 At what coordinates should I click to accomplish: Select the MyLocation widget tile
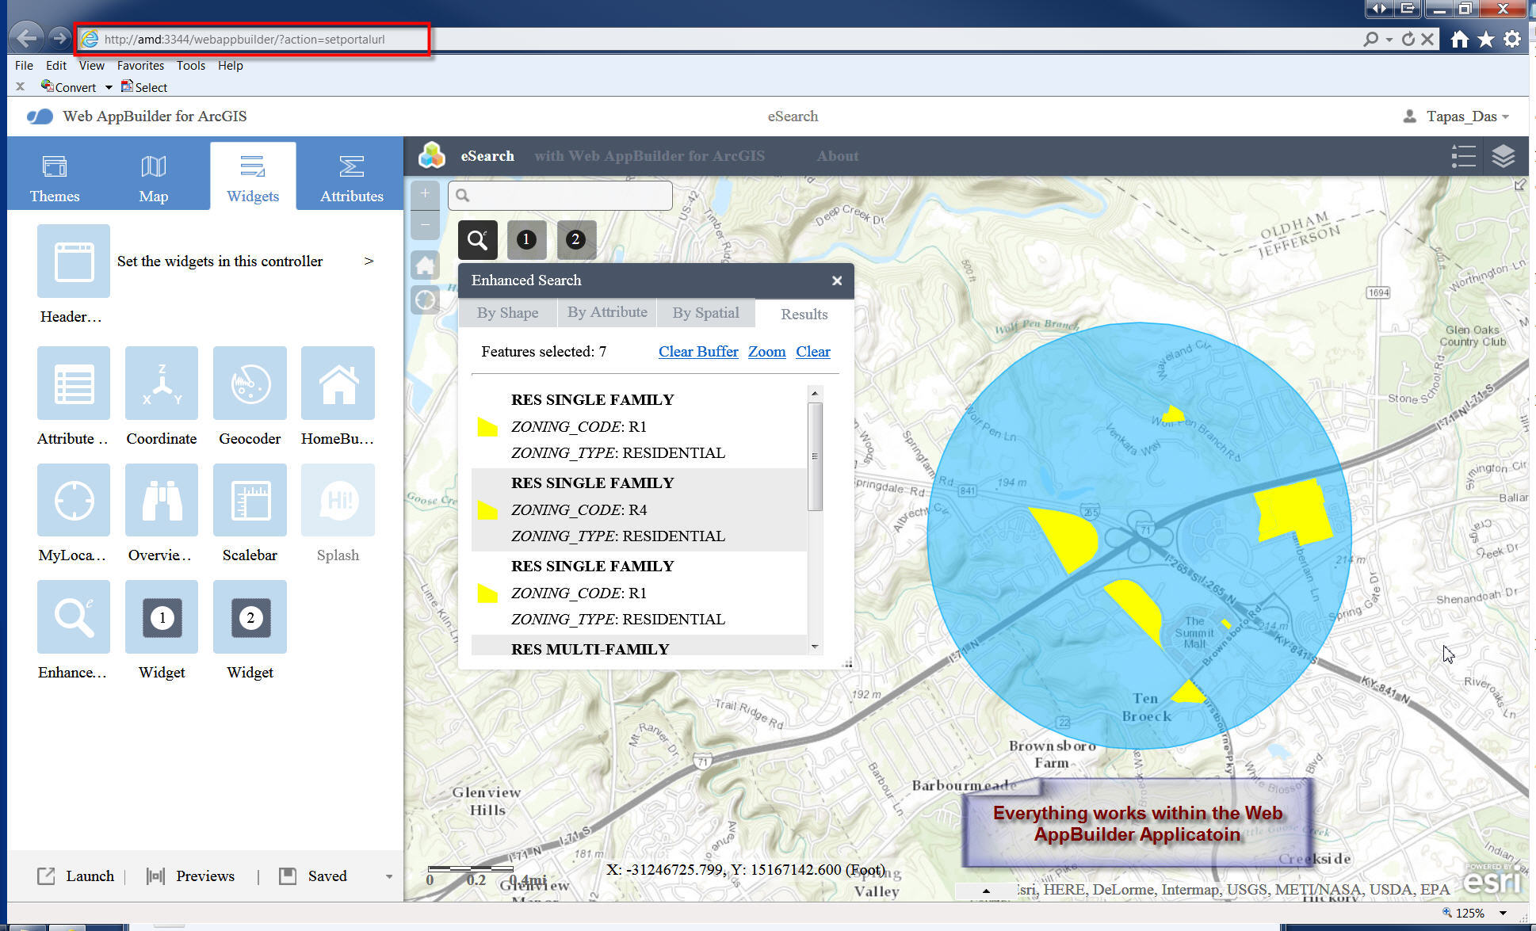[73, 500]
